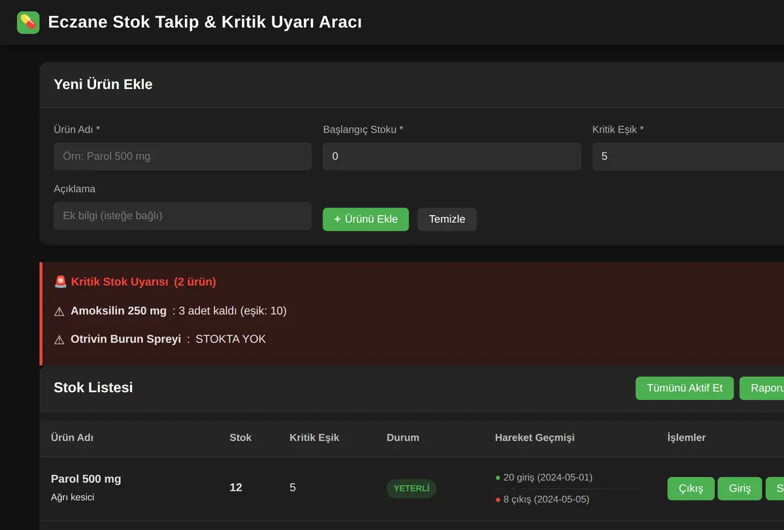The image size is (784, 530).
Task: Click the Başlangıç Stoku number field
Action: click(451, 157)
